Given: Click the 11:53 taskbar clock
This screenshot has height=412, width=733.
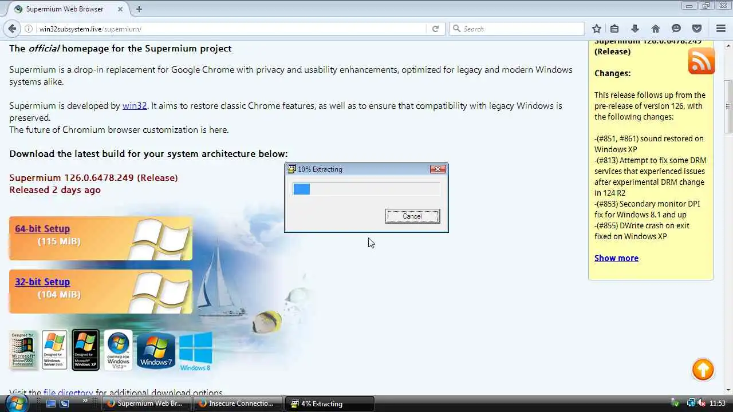Looking at the screenshot, I should 718,403.
